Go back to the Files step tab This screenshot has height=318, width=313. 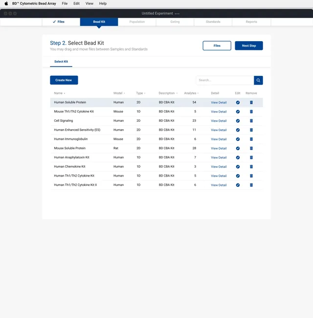click(61, 22)
